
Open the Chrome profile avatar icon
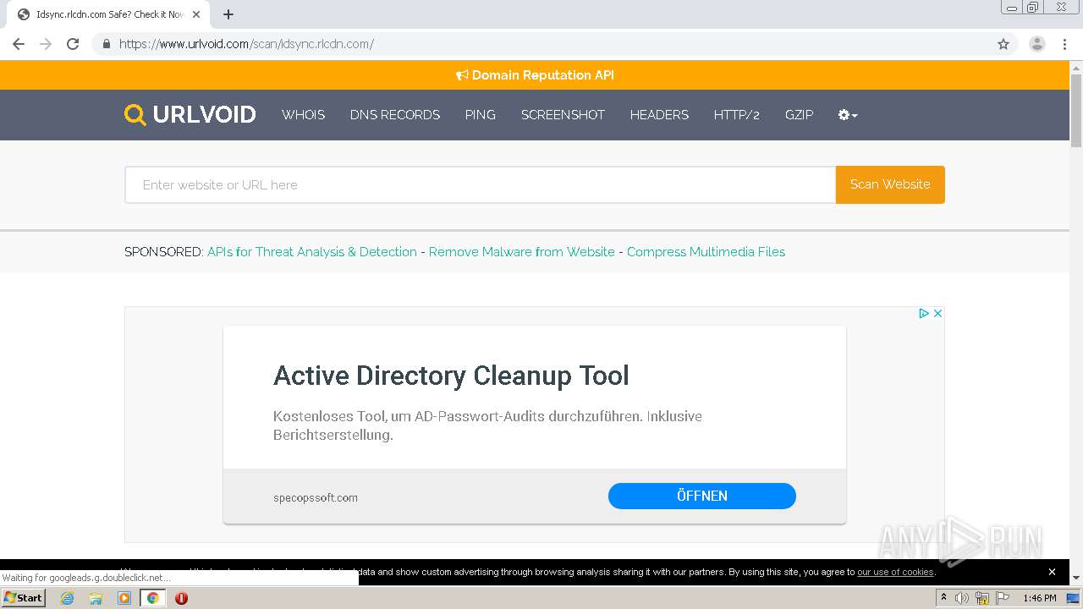(1037, 44)
